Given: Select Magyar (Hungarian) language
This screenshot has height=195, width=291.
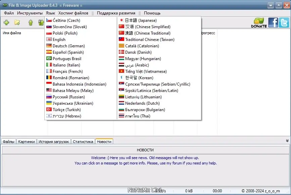Looking at the screenshot, I should point(159,59).
